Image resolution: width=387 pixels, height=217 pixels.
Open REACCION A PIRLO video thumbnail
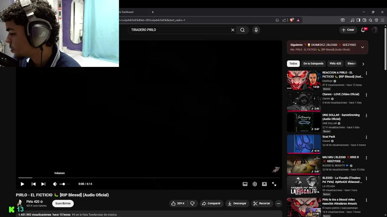tap(304, 80)
